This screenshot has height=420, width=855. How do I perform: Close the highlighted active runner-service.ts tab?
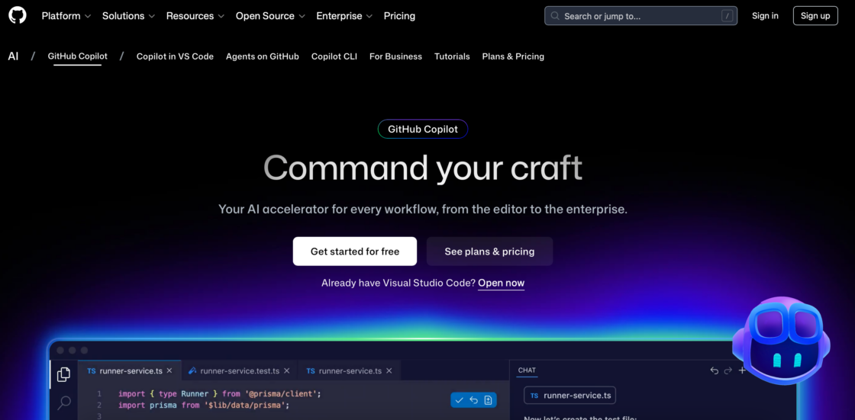[x=169, y=370]
